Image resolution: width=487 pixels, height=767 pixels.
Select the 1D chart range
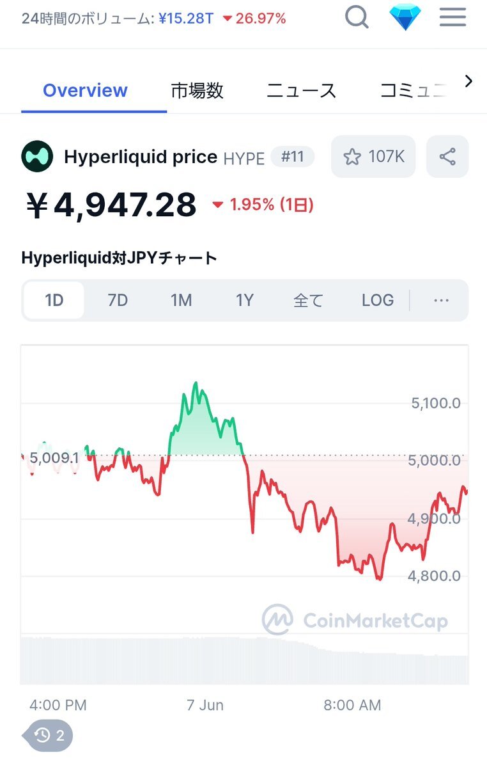click(54, 300)
